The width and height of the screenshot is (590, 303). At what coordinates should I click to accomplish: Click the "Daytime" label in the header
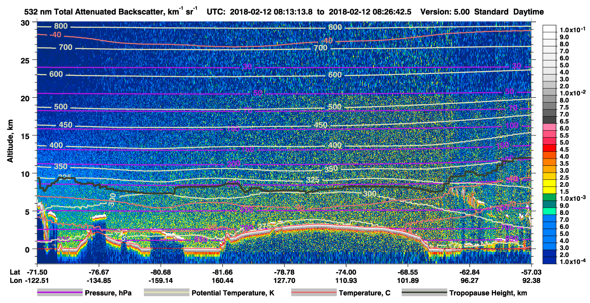(x=529, y=12)
